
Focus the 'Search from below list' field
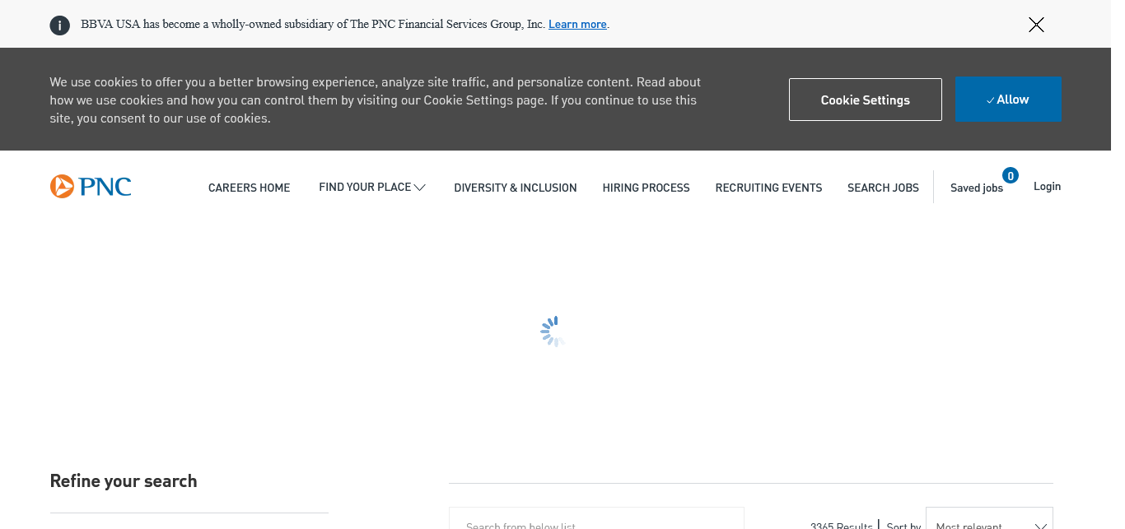[596, 521]
